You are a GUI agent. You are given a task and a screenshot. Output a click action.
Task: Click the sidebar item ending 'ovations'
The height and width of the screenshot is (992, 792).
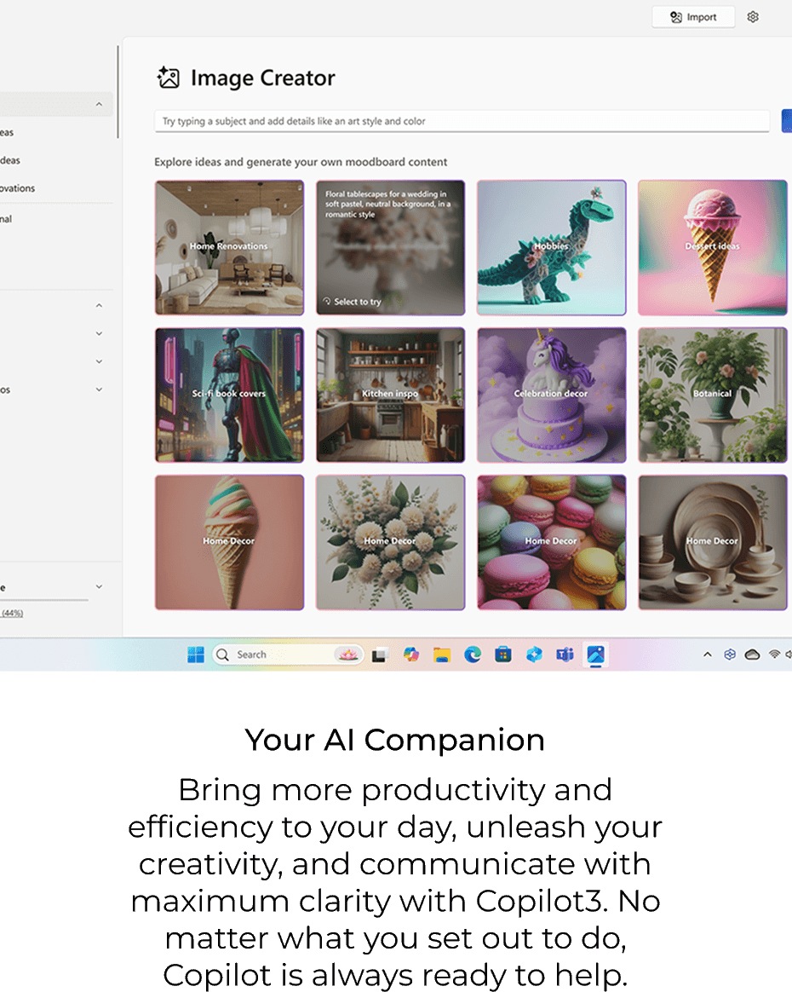coord(18,188)
